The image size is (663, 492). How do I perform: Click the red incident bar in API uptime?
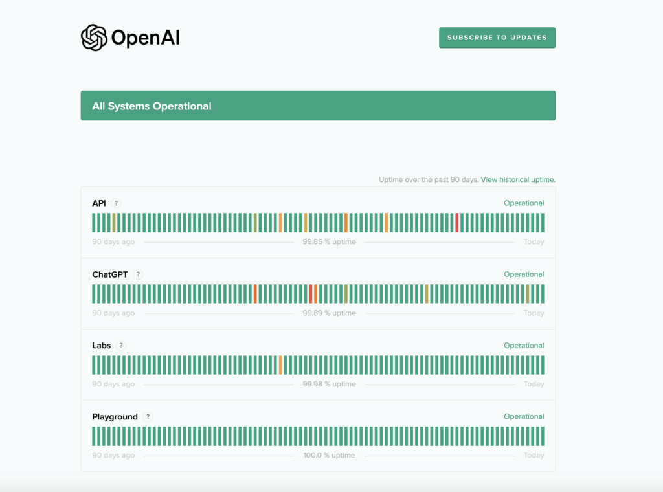pos(457,223)
